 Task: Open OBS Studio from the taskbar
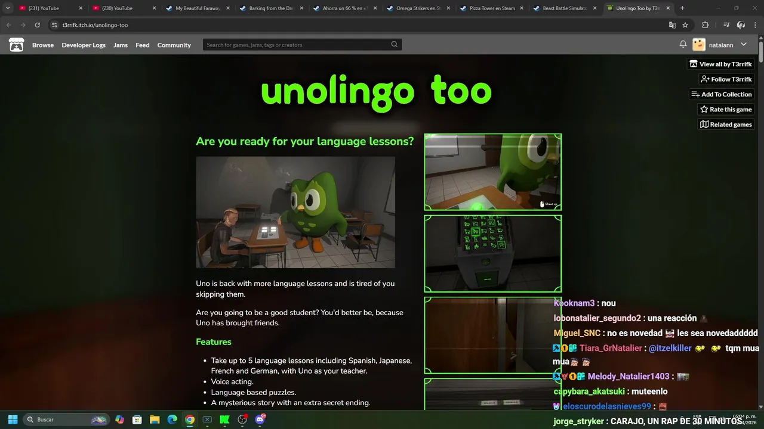click(x=242, y=419)
